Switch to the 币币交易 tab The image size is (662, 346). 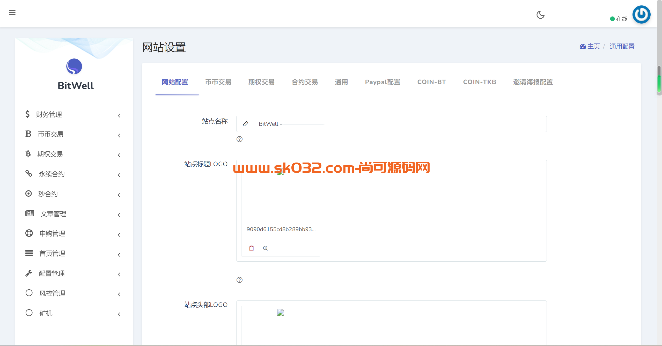click(218, 82)
